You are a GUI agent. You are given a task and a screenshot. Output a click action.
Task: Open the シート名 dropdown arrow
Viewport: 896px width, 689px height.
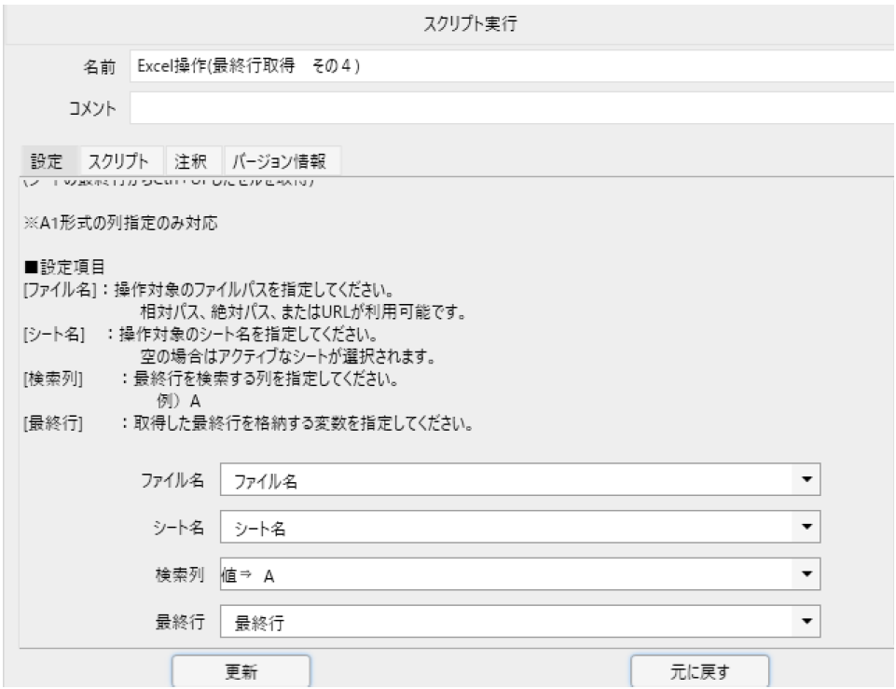point(806,529)
